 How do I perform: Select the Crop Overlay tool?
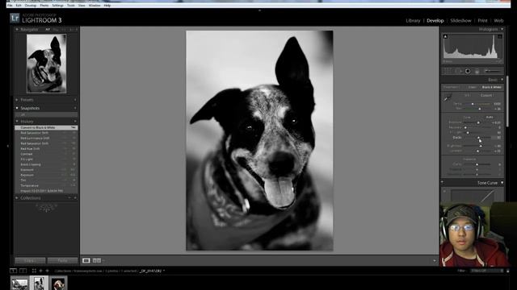[448, 71]
